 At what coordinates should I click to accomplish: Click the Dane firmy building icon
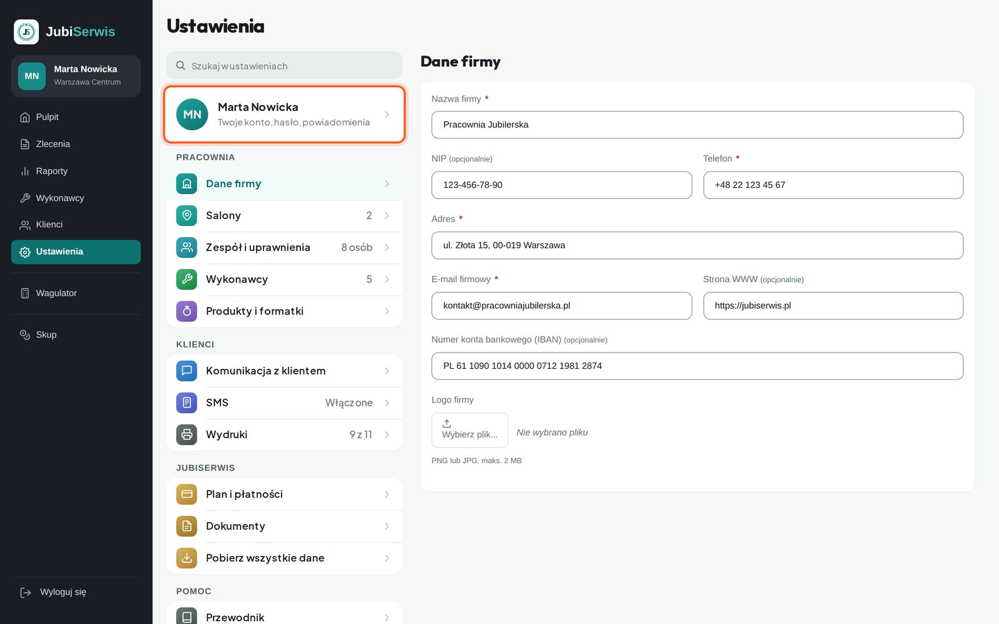pyautogui.click(x=187, y=184)
